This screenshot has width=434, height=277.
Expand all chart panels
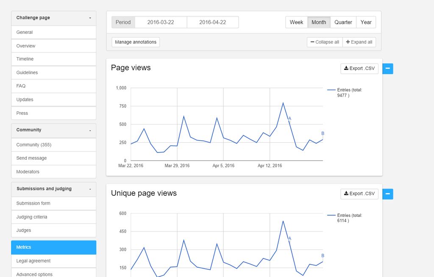coord(359,42)
